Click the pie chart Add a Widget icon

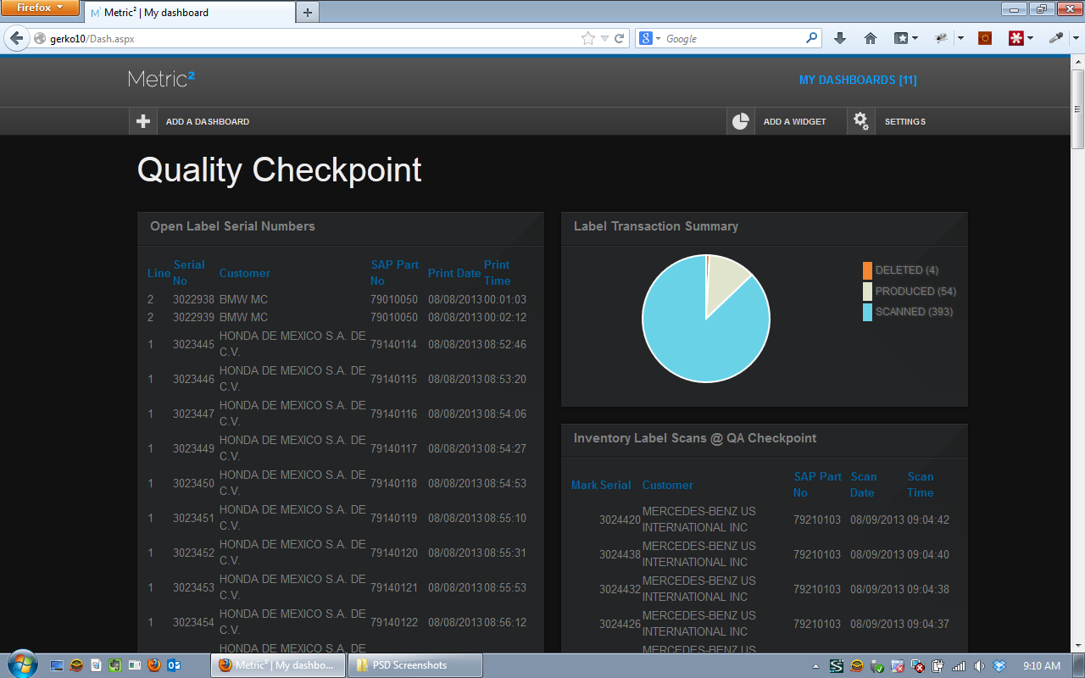739,120
